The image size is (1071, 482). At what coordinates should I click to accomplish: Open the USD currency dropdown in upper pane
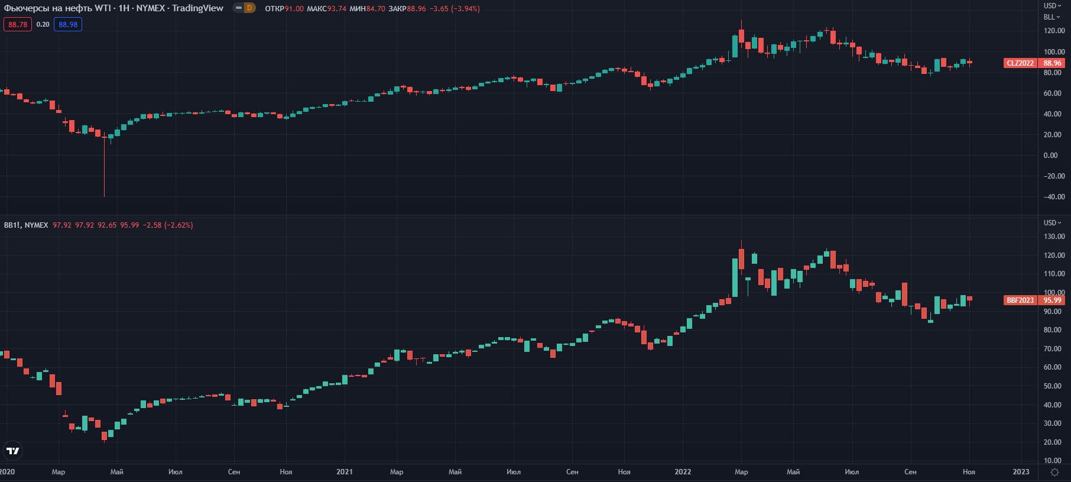tap(1052, 5)
